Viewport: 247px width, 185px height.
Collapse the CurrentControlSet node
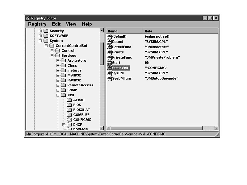(46, 46)
